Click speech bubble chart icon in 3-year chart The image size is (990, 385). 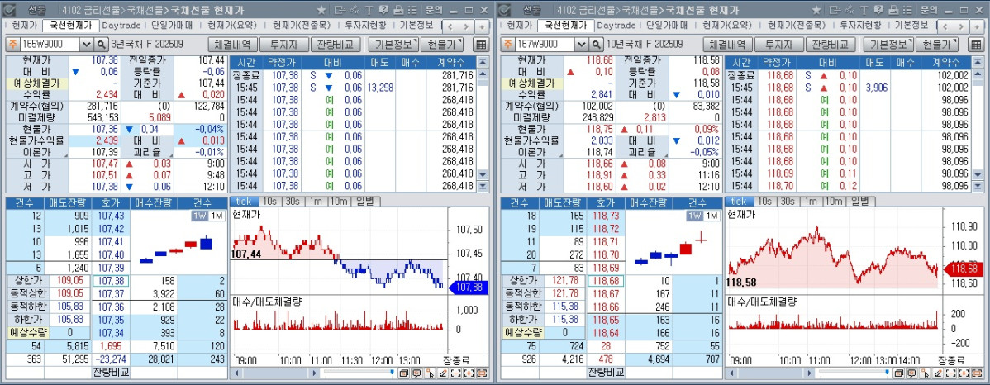416,373
